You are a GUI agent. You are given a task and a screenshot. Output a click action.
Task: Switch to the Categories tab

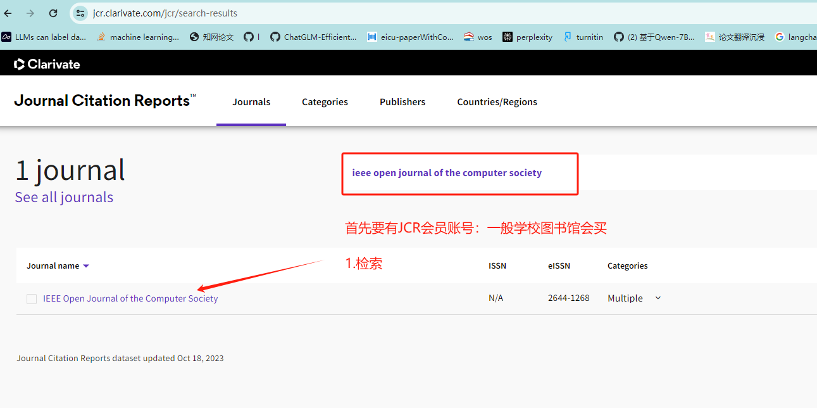coord(325,102)
